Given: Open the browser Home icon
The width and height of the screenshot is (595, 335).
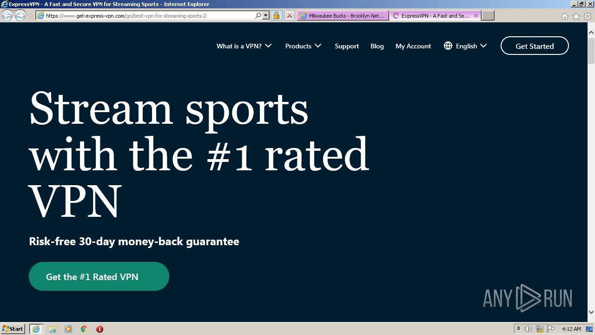Looking at the screenshot, I should [565, 16].
